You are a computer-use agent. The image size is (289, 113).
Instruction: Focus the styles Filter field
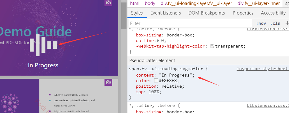tap(190, 23)
